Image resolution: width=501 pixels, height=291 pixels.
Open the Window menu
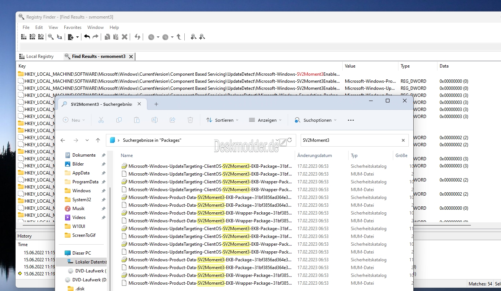96,27
